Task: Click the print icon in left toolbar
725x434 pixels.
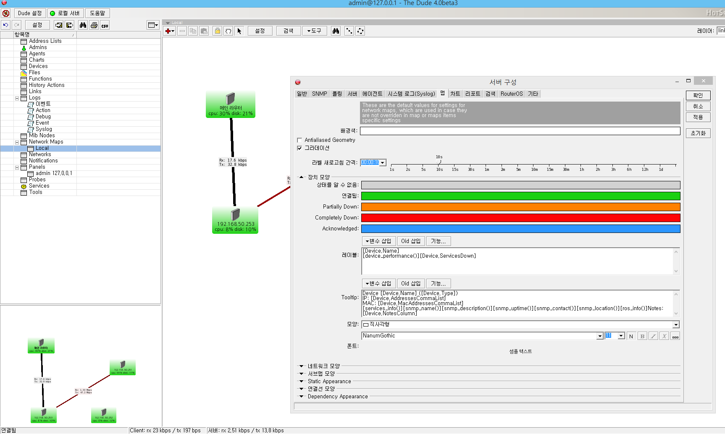Action: coord(94,25)
